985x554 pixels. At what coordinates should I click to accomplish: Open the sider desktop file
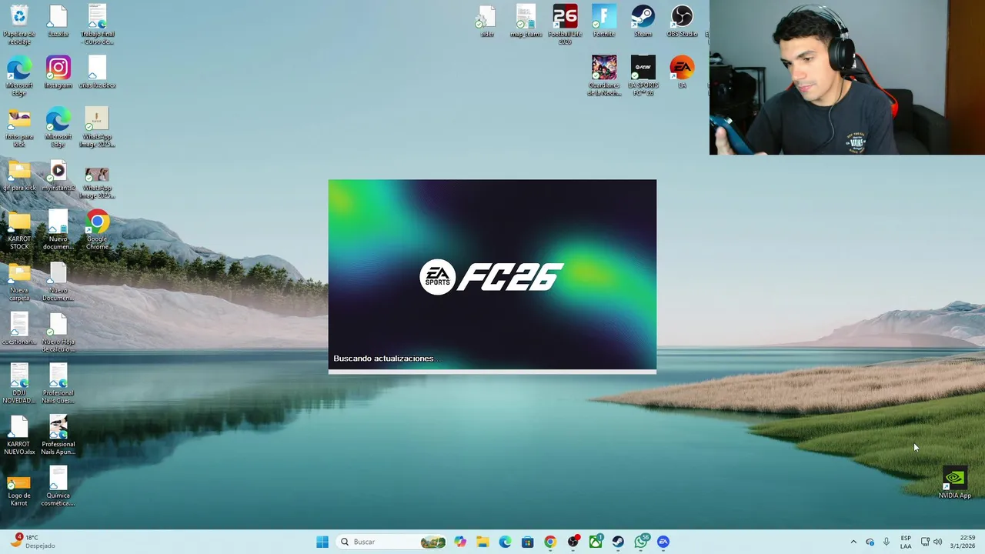[x=486, y=21]
